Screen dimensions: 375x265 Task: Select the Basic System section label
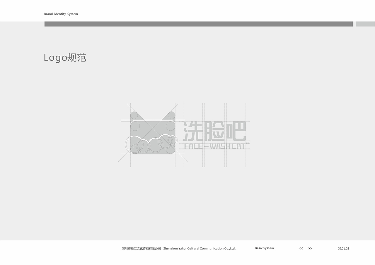(264, 248)
